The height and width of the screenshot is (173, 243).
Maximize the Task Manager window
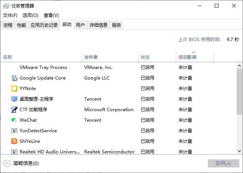click(217, 6)
